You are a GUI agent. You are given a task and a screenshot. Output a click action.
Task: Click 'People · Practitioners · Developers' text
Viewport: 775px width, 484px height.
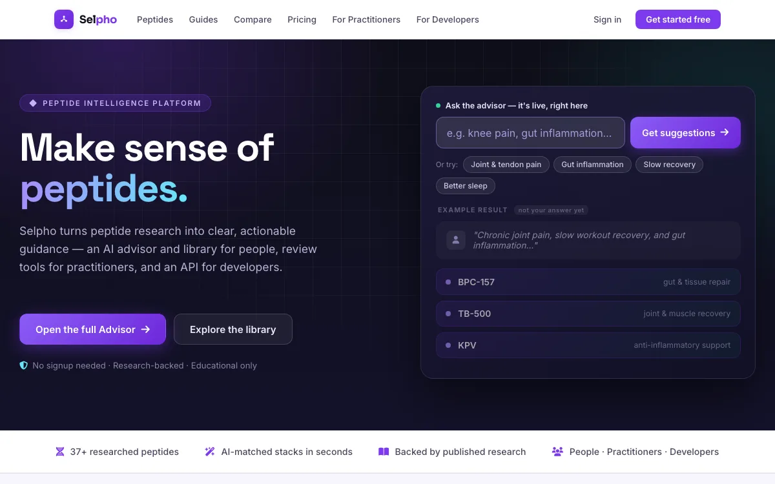coord(644,452)
